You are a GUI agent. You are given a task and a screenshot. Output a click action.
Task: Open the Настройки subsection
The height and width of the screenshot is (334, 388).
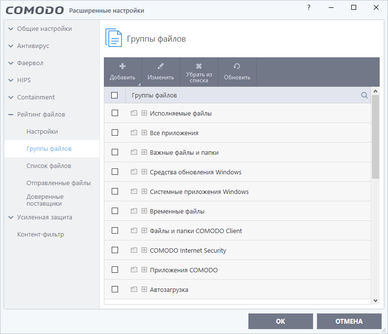click(42, 132)
